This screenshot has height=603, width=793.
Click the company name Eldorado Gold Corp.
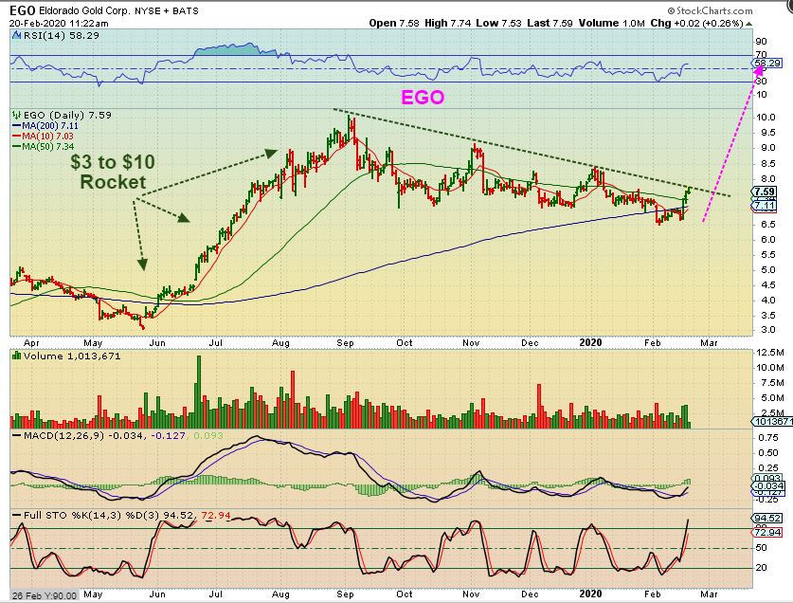click(84, 10)
